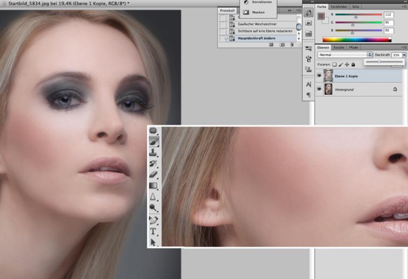Open the Clone Source stamp icon in dock
This screenshot has width=408, height=279.
tap(308, 69)
